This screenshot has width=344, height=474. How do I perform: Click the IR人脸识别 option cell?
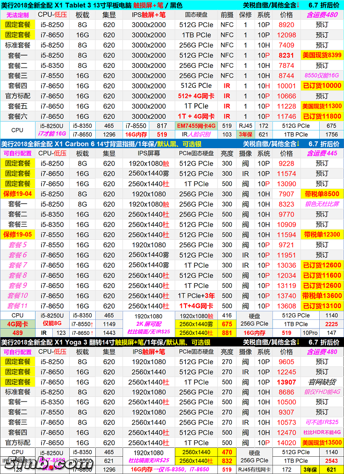pos(196,135)
